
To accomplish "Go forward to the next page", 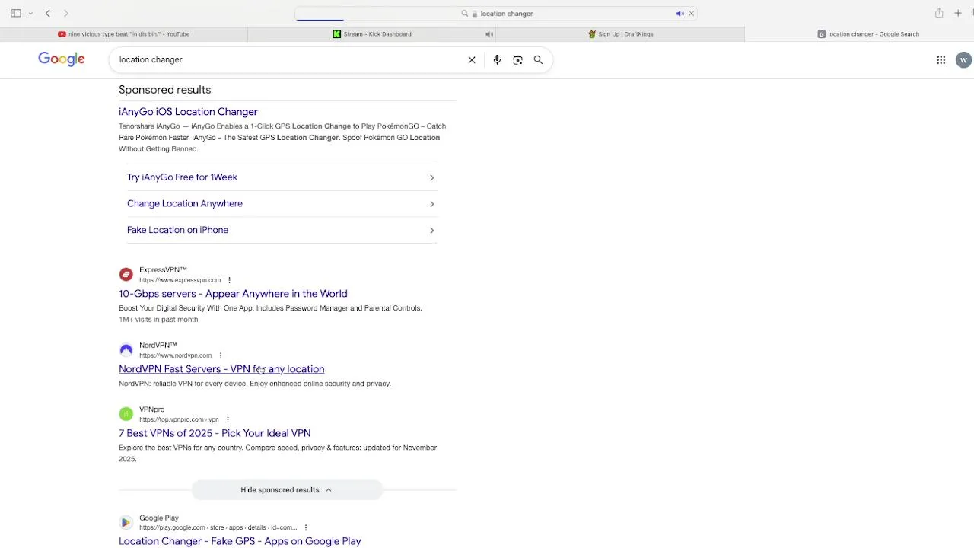I will point(66,14).
